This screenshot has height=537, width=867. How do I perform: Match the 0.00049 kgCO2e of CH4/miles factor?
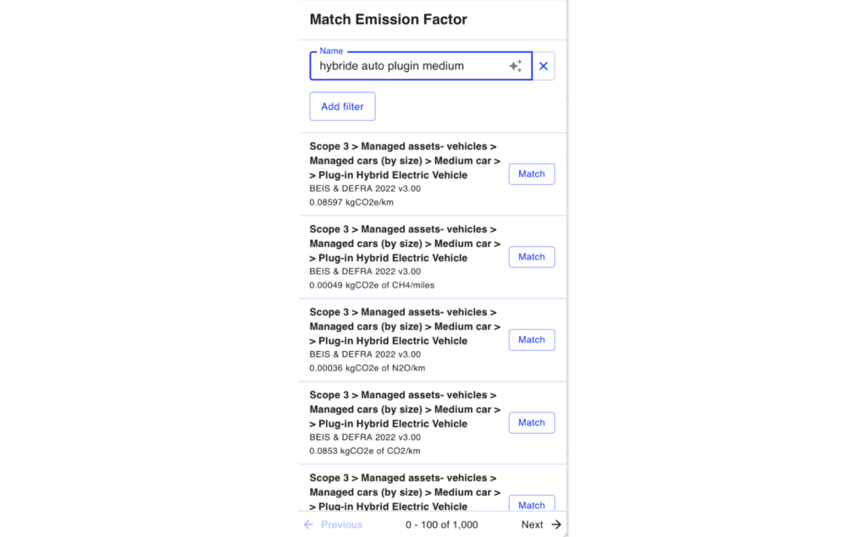point(532,257)
